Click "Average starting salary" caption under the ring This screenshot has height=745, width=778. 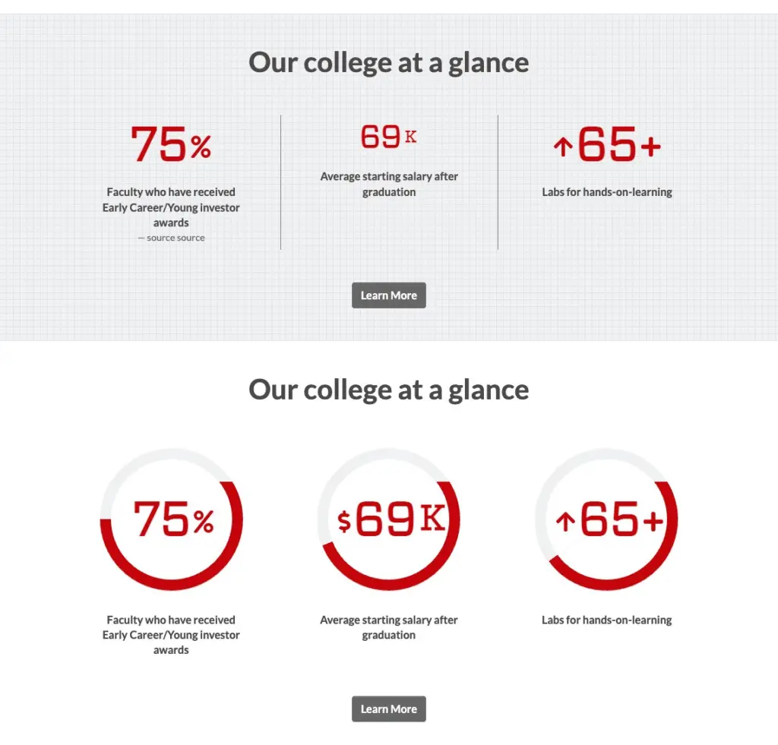point(388,627)
